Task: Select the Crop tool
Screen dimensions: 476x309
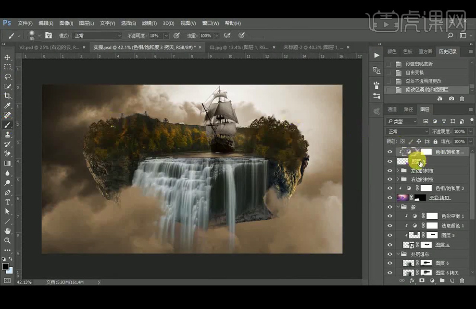Action: click(x=8, y=96)
